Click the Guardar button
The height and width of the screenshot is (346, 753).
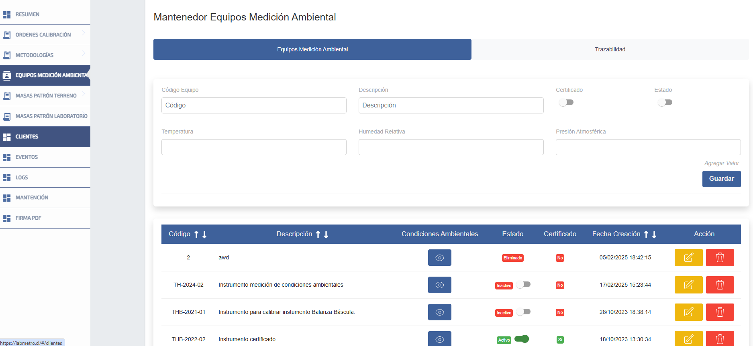pyautogui.click(x=721, y=179)
